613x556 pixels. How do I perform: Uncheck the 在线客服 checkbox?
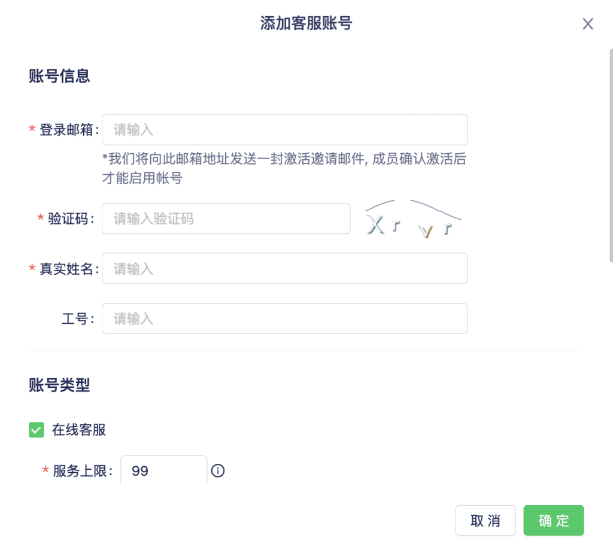[x=37, y=430]
